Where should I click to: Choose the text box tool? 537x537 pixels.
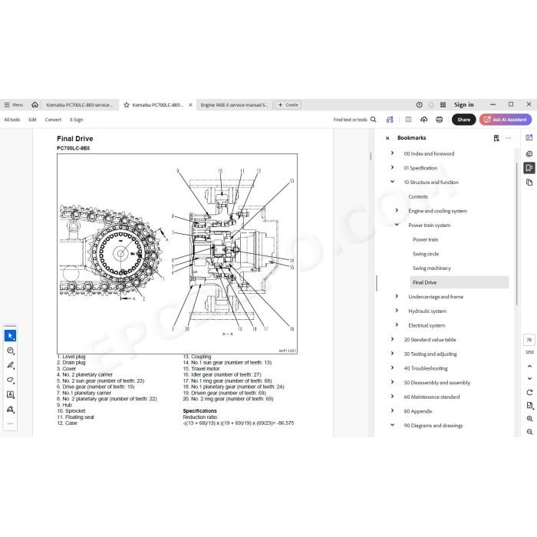[x=10, y=394]
